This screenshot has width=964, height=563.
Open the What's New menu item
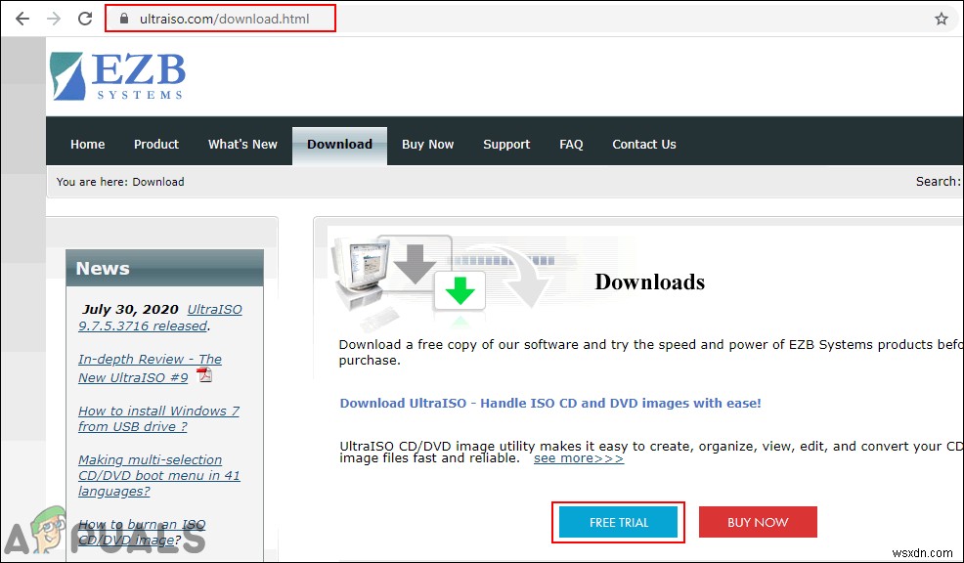click(242, 145)
